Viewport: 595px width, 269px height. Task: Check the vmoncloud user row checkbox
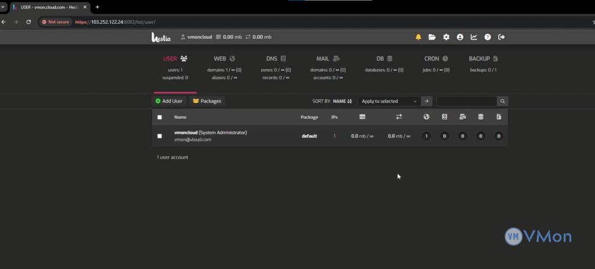(x=160, y=136)
